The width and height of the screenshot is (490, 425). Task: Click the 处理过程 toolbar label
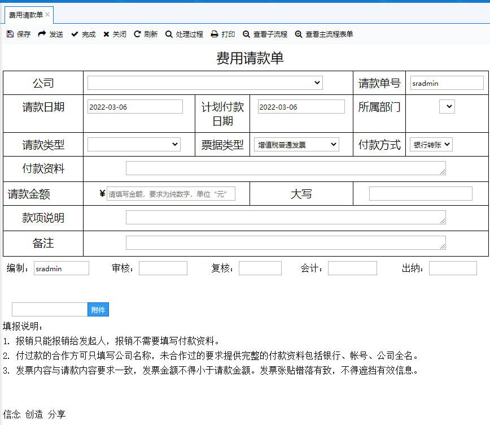click(189, 34)
